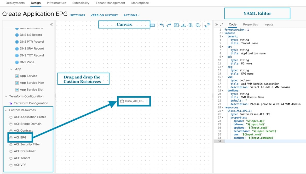306x174 pixels.
Task: Select the Code tab
Action: [233, 24]
